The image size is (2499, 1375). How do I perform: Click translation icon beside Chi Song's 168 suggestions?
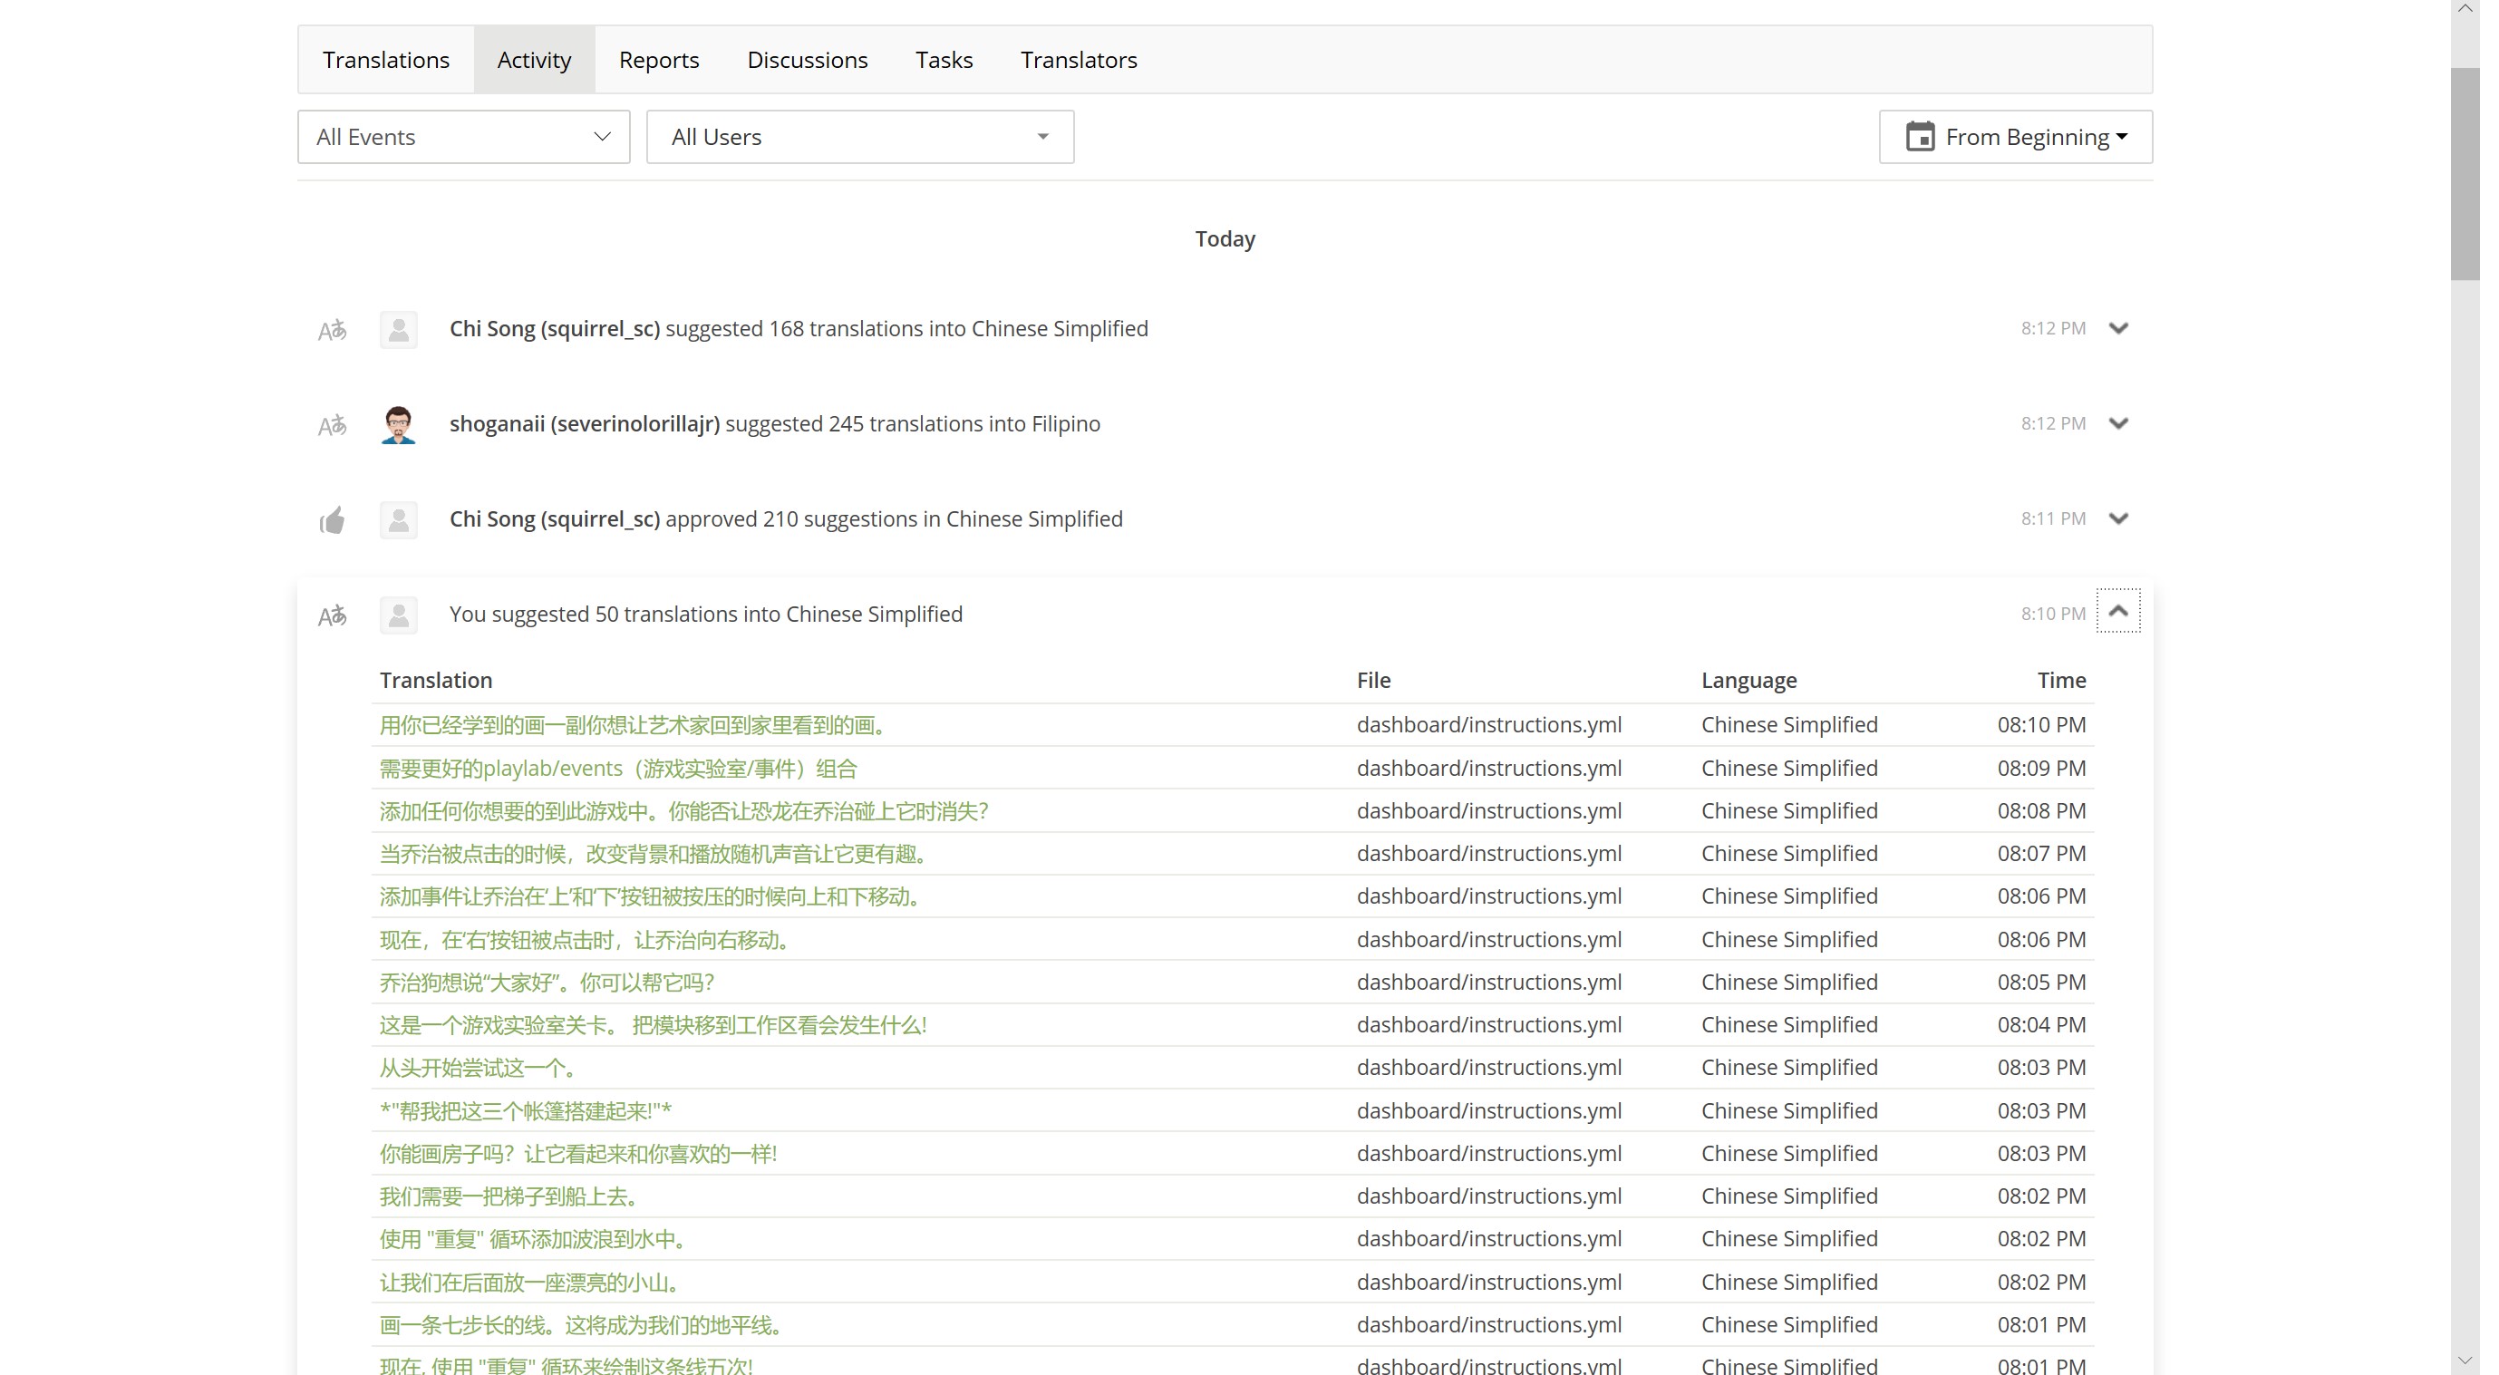[332, 330]
